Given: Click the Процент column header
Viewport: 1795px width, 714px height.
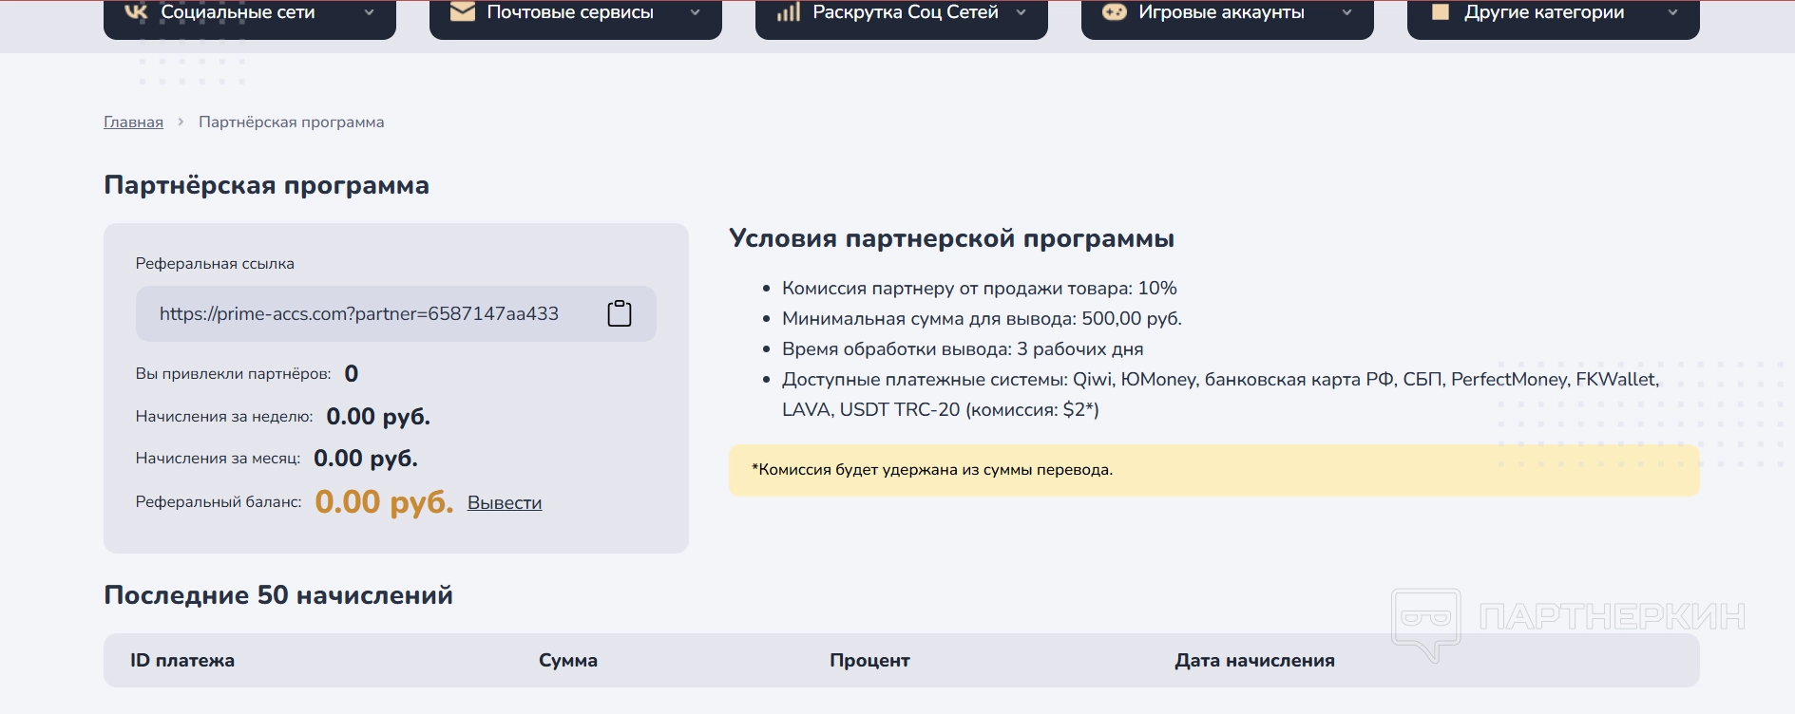Looking at the screenshot, I should pos(869,660).
